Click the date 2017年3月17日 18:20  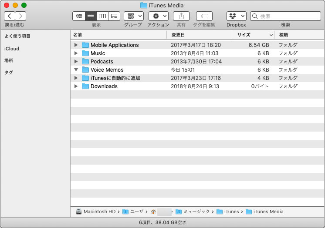pos(196,45)
